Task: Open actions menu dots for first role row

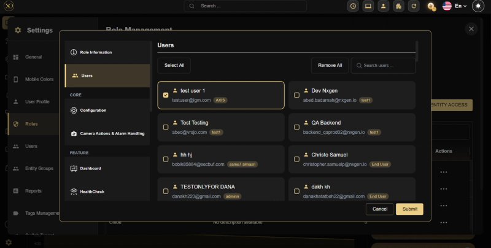Action: click(443, 172)
